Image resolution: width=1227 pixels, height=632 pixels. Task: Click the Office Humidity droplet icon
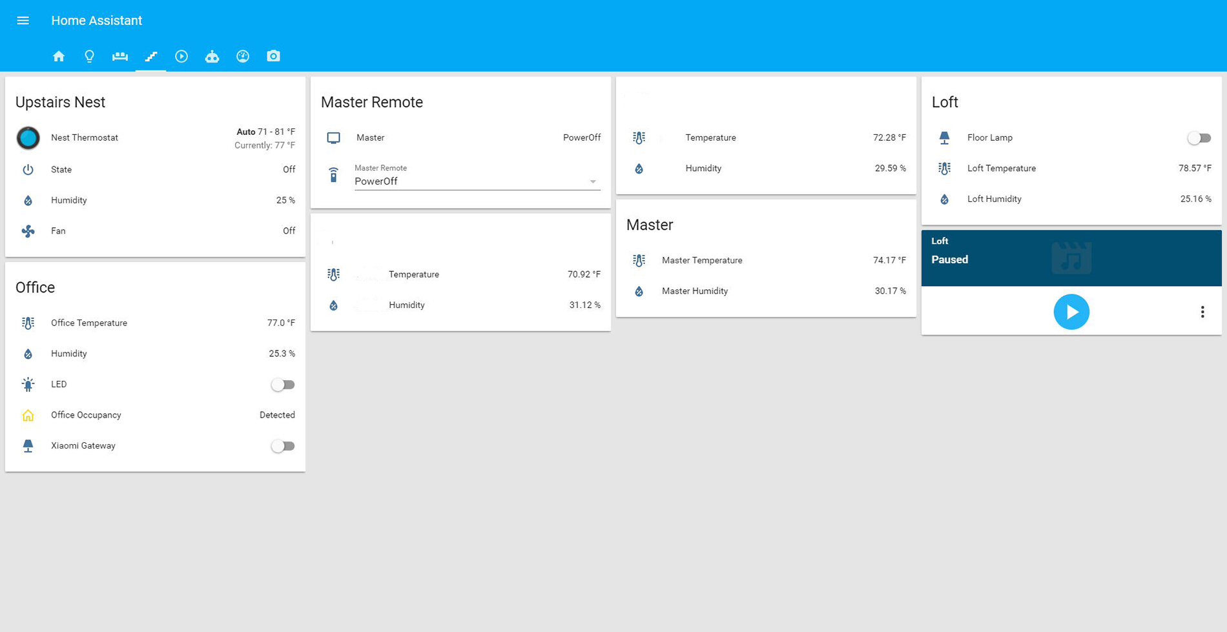tap(28, 354)
